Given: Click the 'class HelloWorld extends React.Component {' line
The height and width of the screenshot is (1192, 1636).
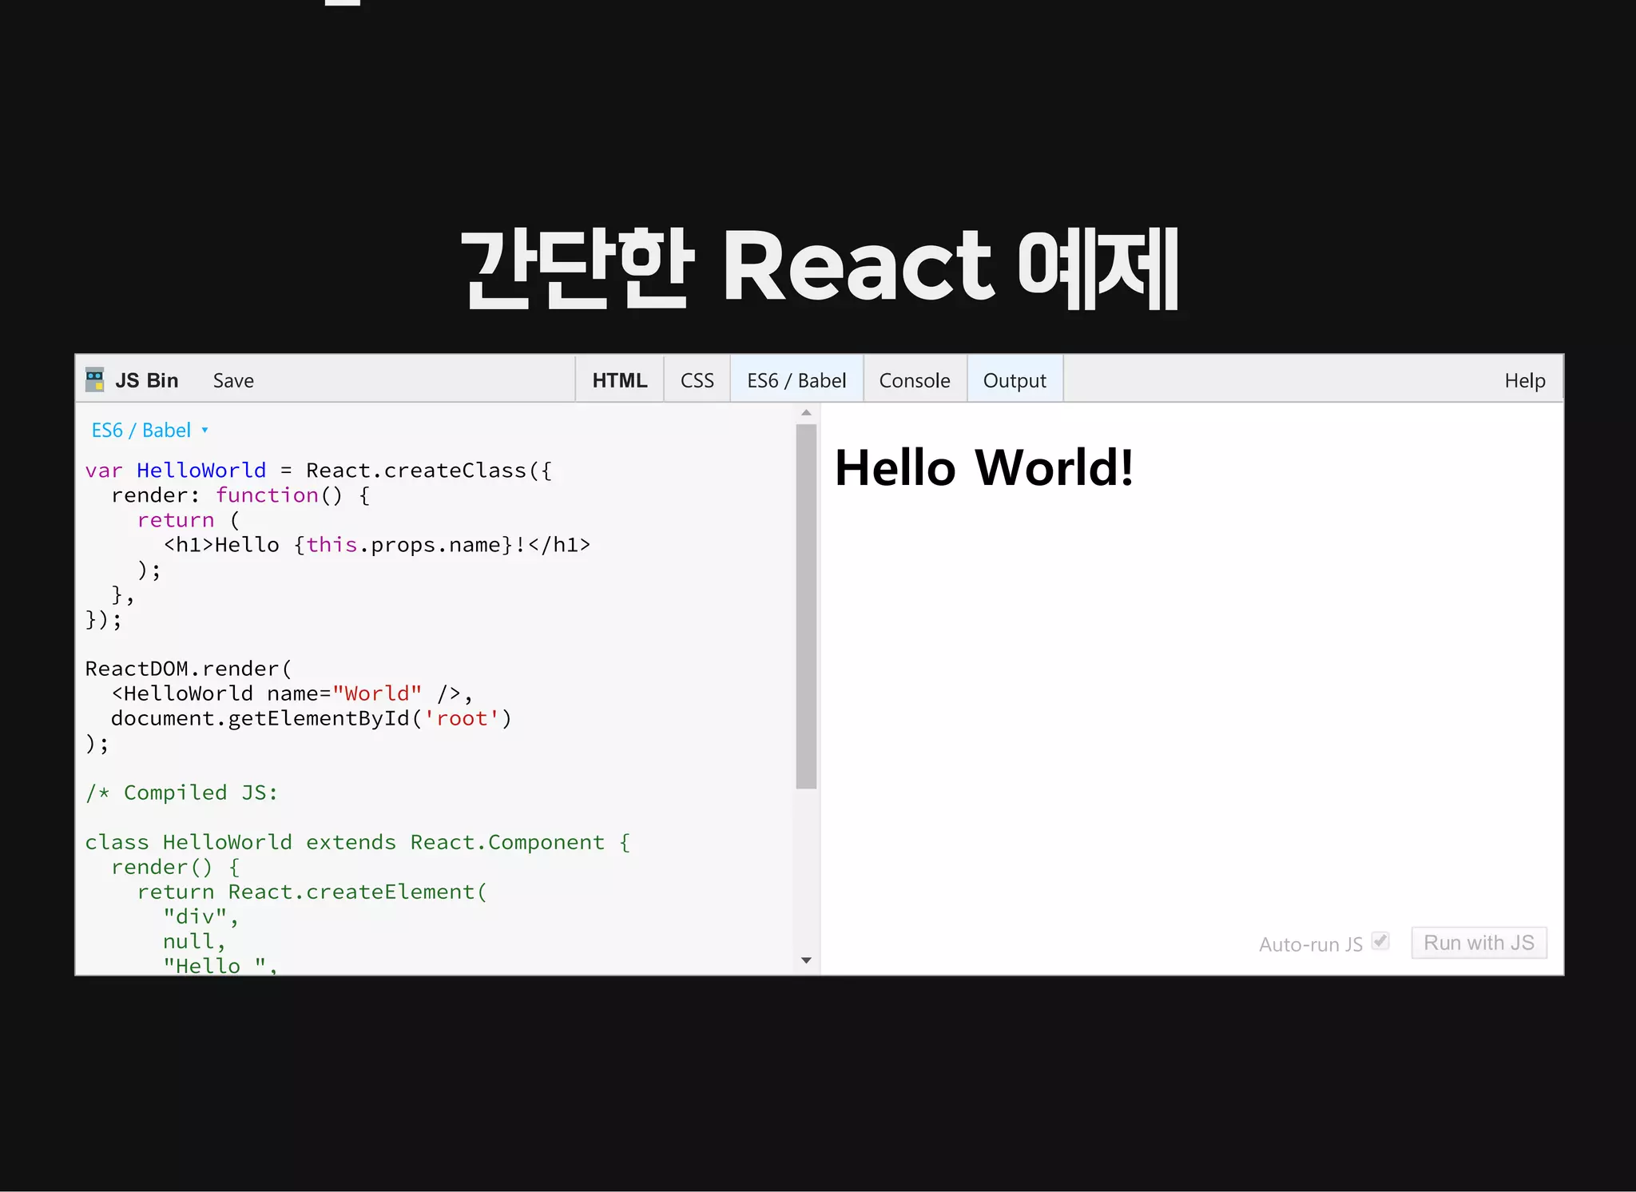Looking at the screenshot, I should tap(358, 842).
